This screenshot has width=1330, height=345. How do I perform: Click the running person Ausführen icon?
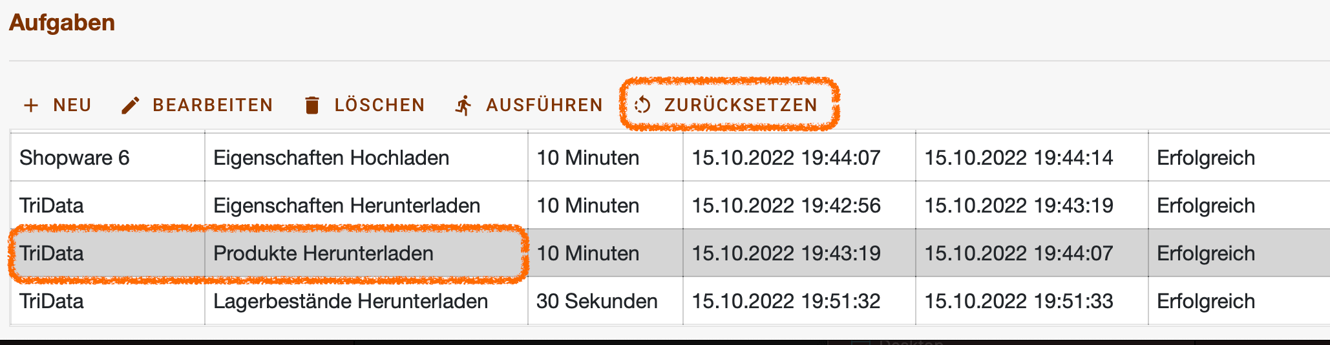pos(463,105)
